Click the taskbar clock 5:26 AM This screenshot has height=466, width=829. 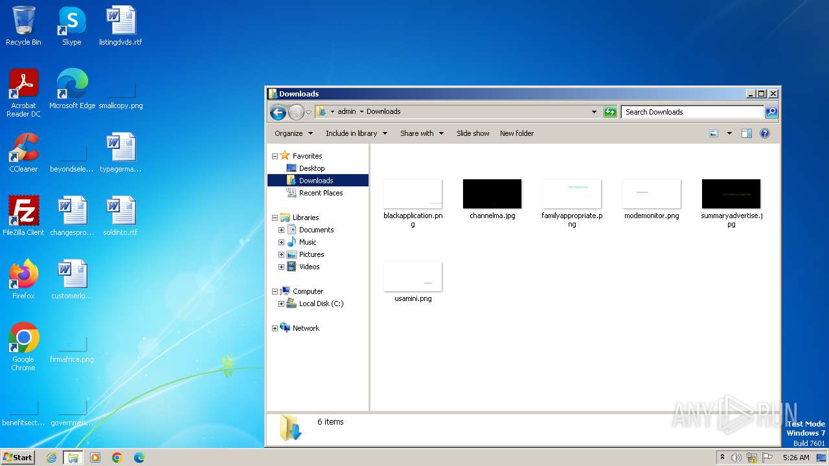(796, 458)
